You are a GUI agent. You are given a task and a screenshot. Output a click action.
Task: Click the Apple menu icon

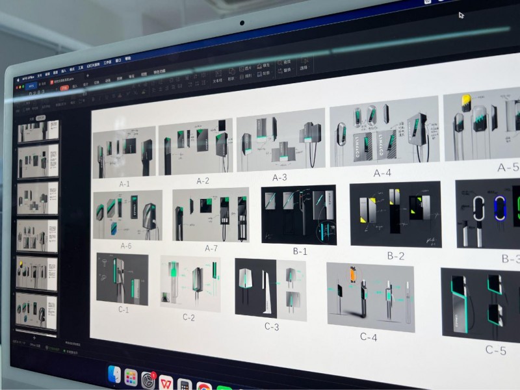(x=18, y=80)
